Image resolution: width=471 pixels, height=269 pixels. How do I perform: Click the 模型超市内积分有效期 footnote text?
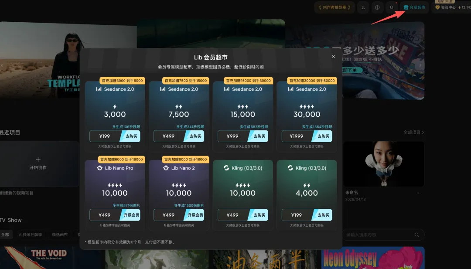[130, 242]
